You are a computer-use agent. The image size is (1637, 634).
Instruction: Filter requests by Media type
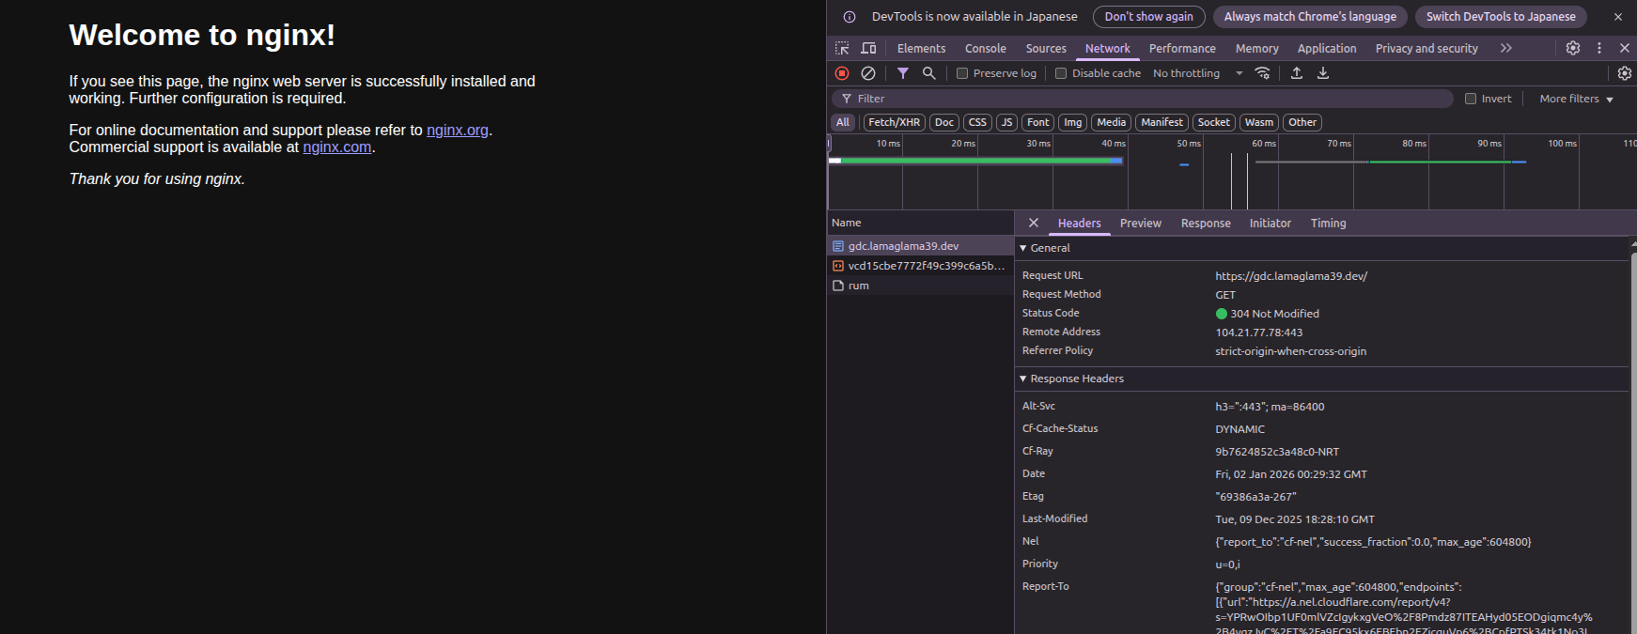pyautogui.click(x=1112, y=122)
